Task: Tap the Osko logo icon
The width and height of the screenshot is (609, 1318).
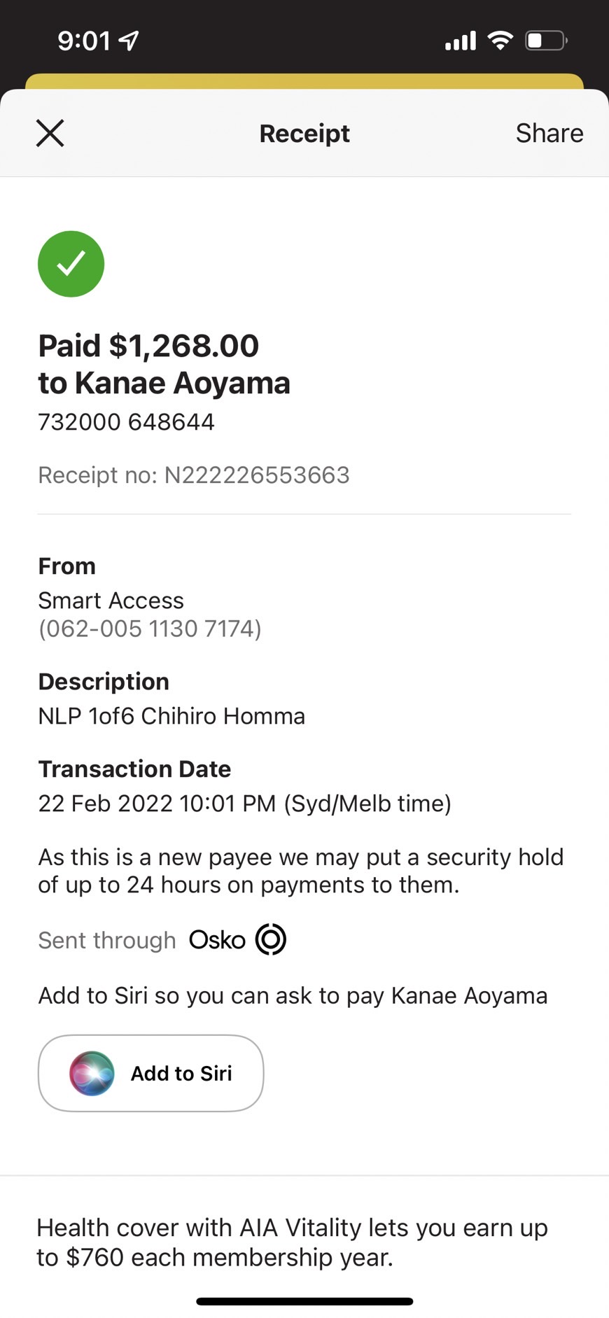Action: coord(271,939)
